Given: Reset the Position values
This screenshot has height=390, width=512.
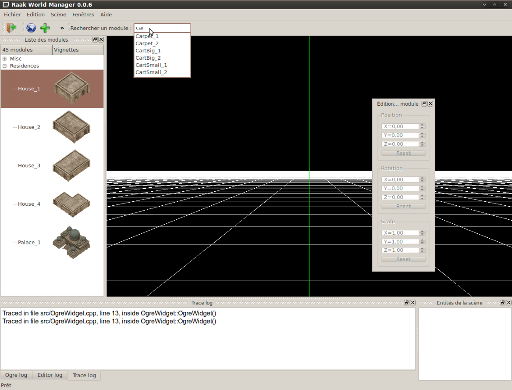Looking at the screenshot, I should click(404, 153).
